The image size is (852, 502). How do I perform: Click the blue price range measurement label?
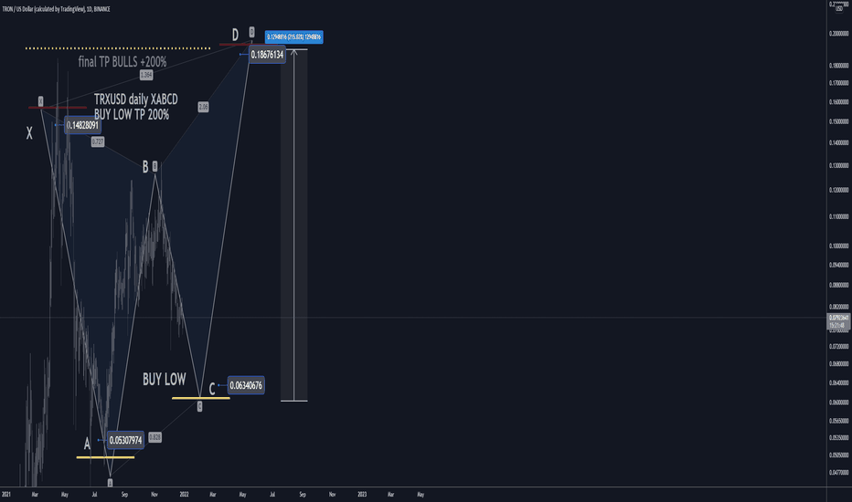point(294,37)
